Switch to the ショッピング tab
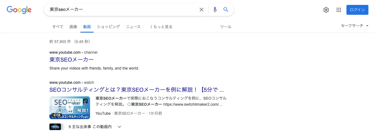This screenshot has width=375, height=138. pos(108,27)
